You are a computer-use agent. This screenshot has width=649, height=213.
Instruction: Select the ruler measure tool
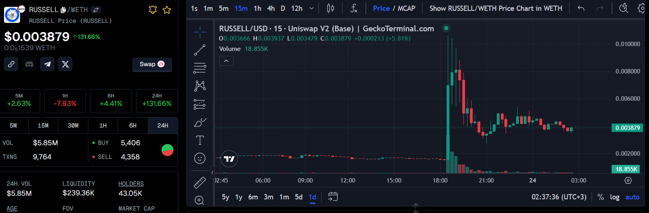[x=200, y=183]
